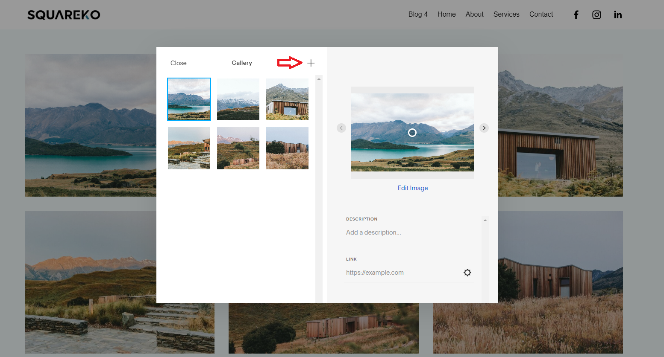This screenshot has height=357, width=664.
Task: Click the plus icon to add images
Action: (x=311, y=63)
